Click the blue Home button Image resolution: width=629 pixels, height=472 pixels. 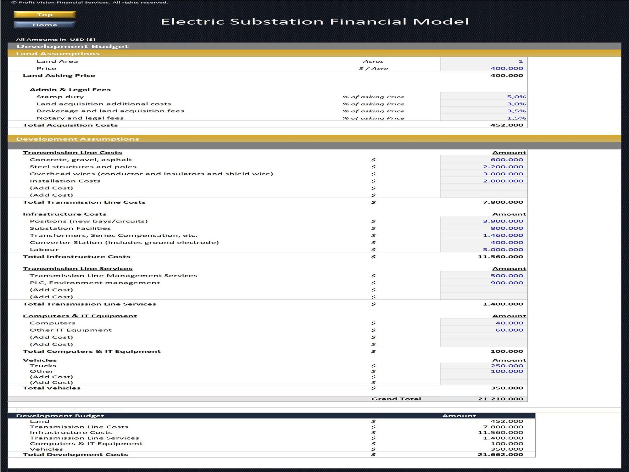(45, 25)
